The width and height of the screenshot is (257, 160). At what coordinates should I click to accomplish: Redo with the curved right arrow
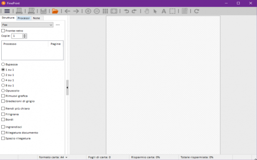click(134, 11)
